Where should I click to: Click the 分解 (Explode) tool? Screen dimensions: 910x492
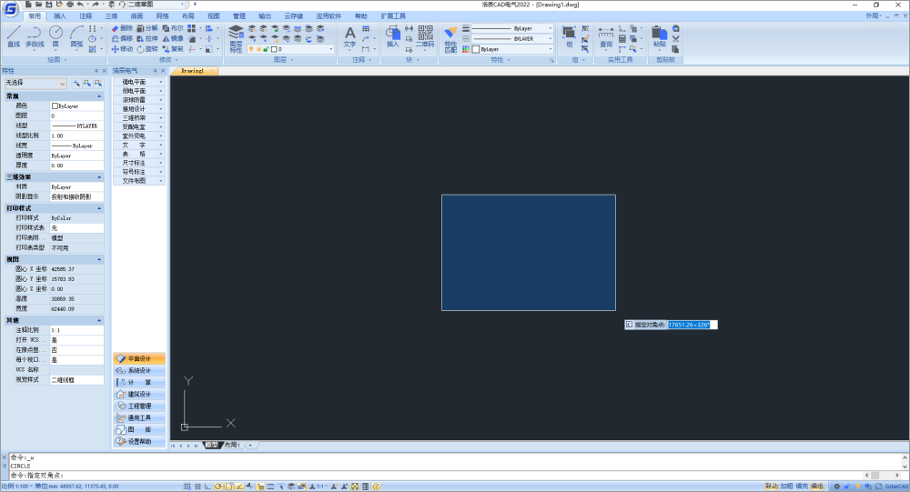[x=147, y=28]
